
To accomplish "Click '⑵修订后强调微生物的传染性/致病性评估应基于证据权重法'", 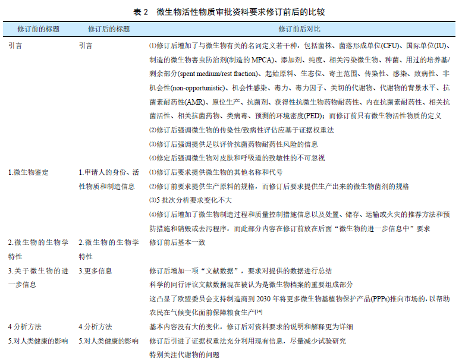I will [241, 130].
